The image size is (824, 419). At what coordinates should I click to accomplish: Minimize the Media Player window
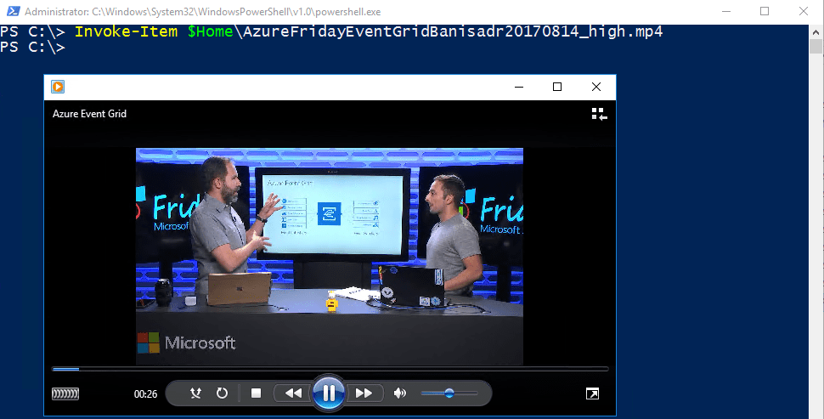pos(518,87)
